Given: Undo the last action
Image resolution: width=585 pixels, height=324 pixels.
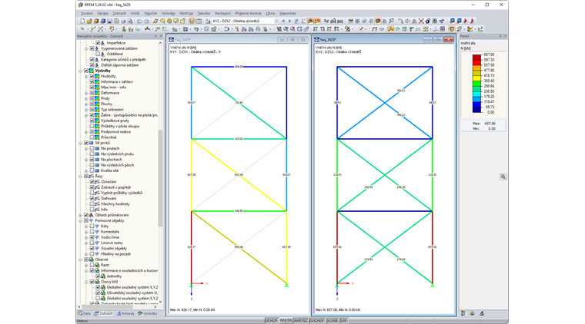Looking at the screenshot, I should click(139, 21).
